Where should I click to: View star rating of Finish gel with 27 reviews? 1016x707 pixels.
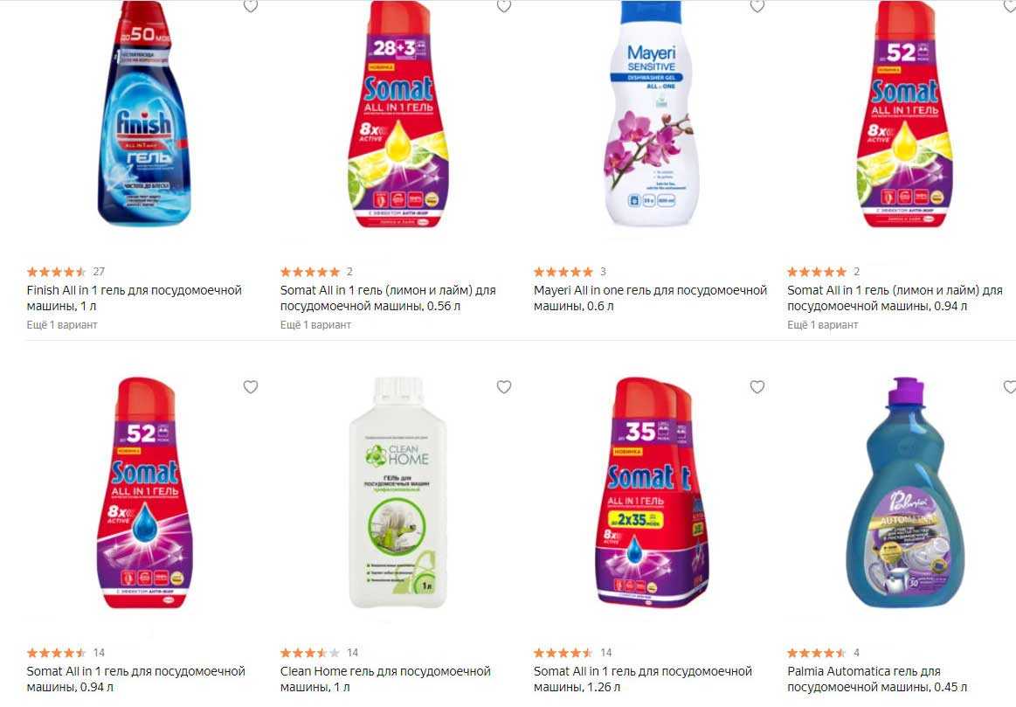tap(57, 272)
